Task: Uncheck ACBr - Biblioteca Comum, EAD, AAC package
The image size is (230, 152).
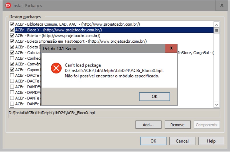Action: pos(12,24)
